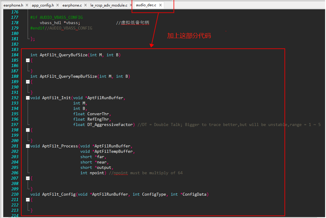
Task: Click the DT_AggressiveFactor parameter
Action: click(110, 125)
